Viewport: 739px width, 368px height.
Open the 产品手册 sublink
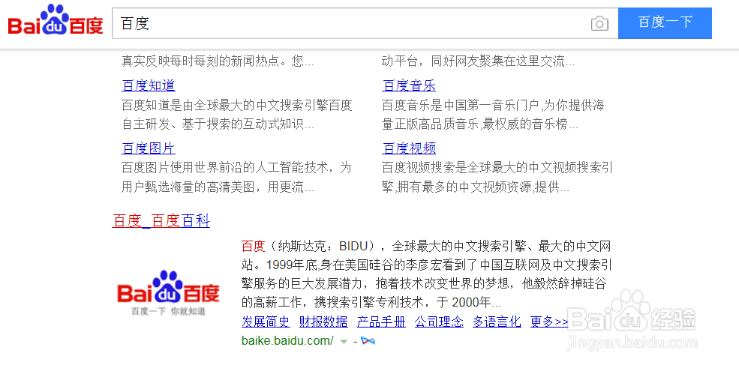point(381,322)
